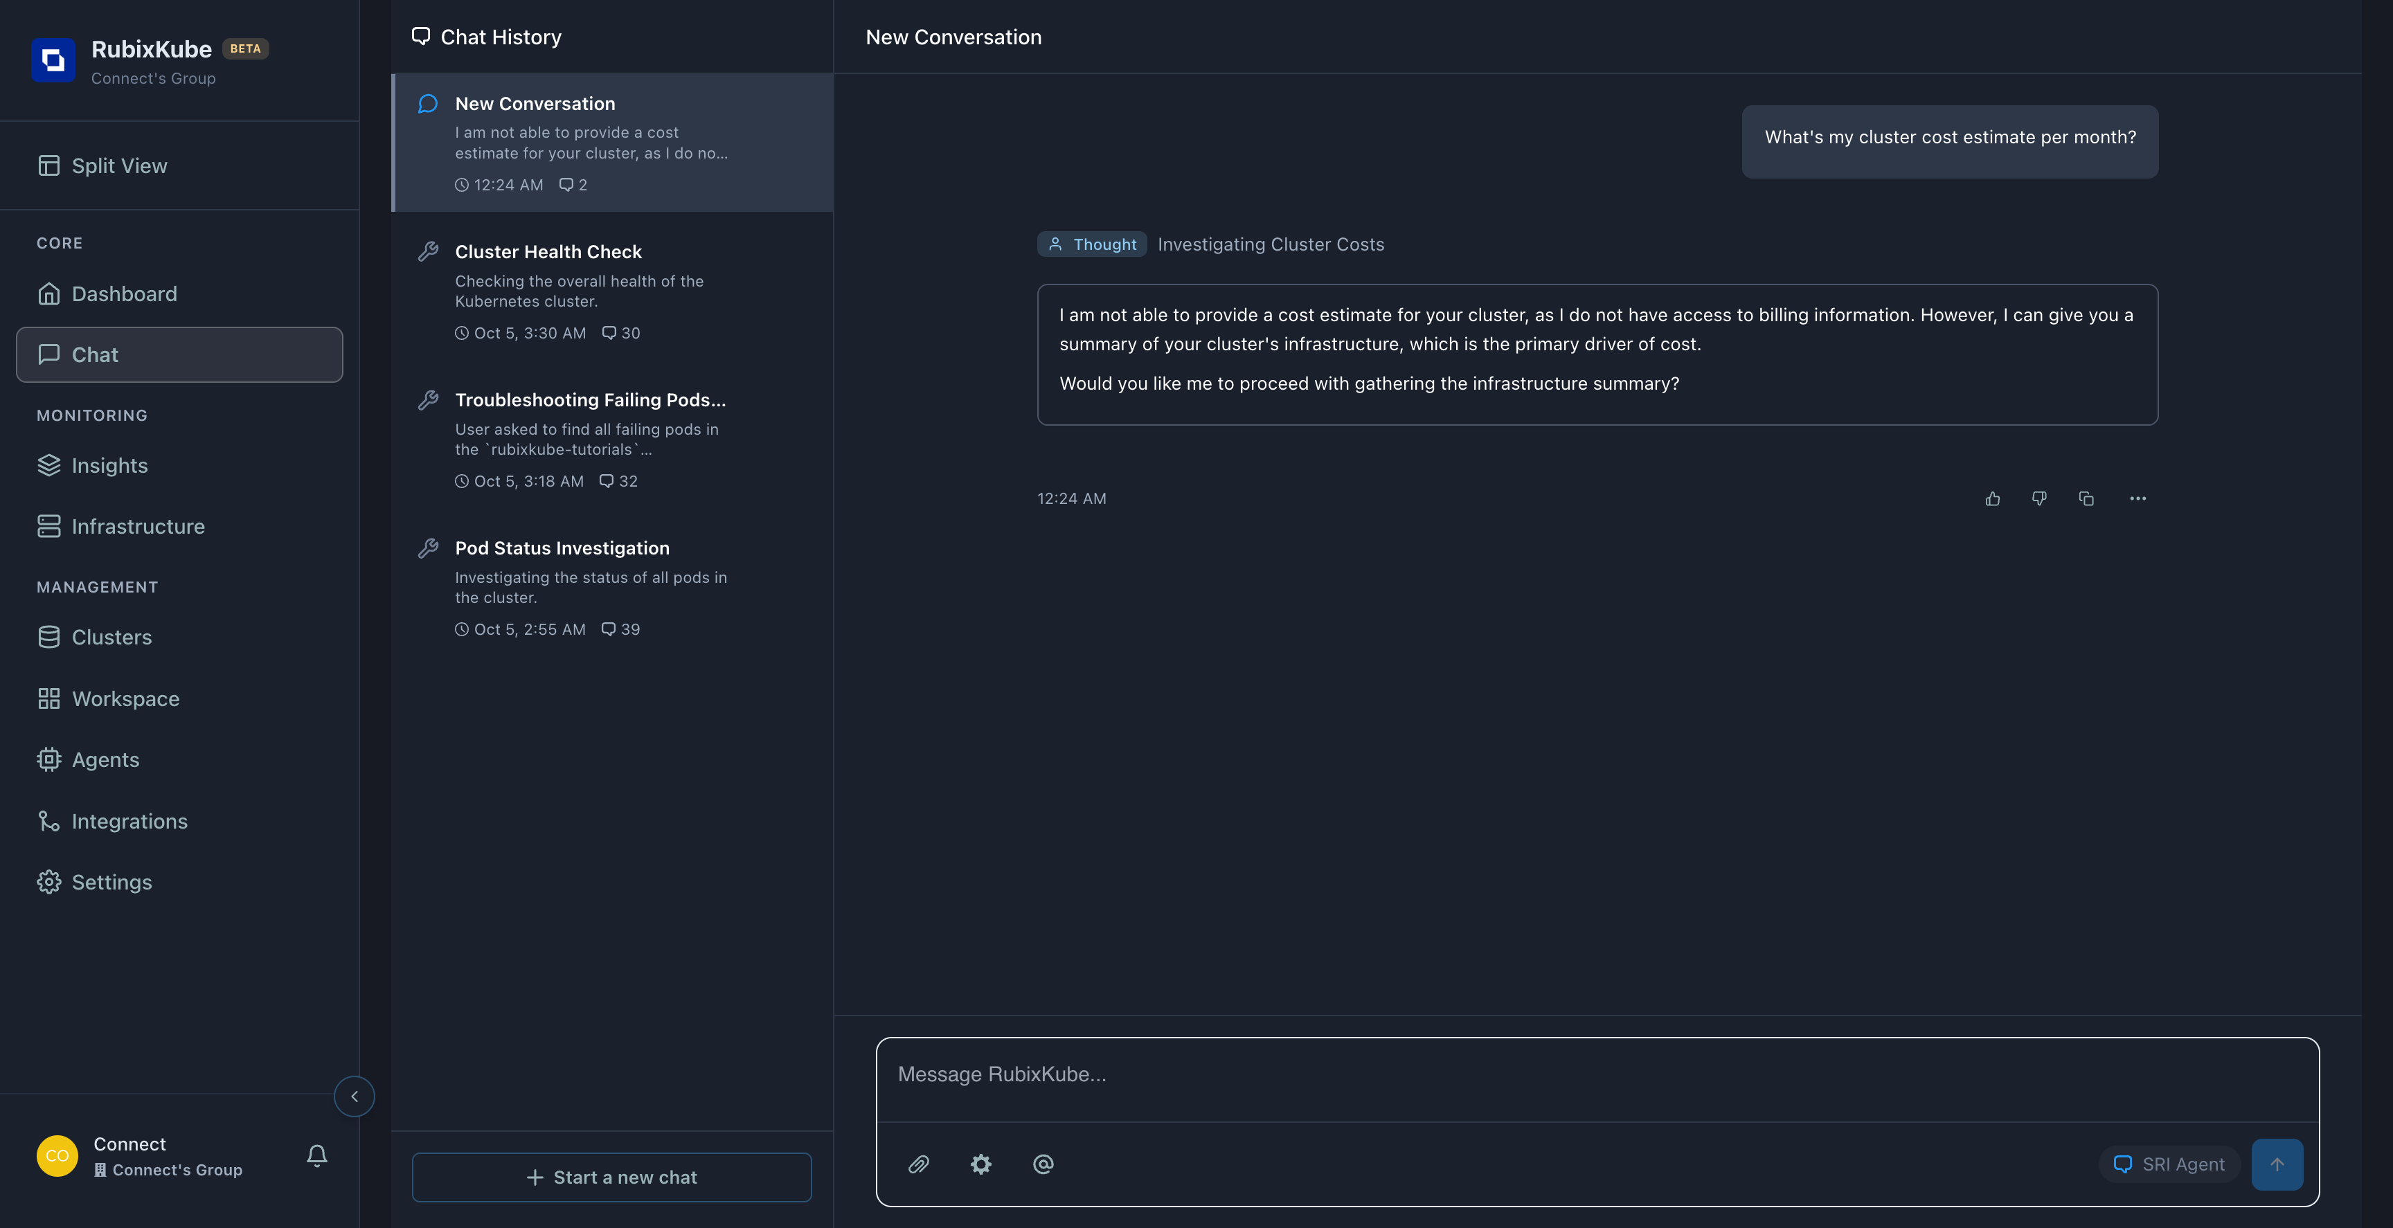2393x1228 pixels.
Task: Click the @ mention icon
Action: point(1043,1164)
